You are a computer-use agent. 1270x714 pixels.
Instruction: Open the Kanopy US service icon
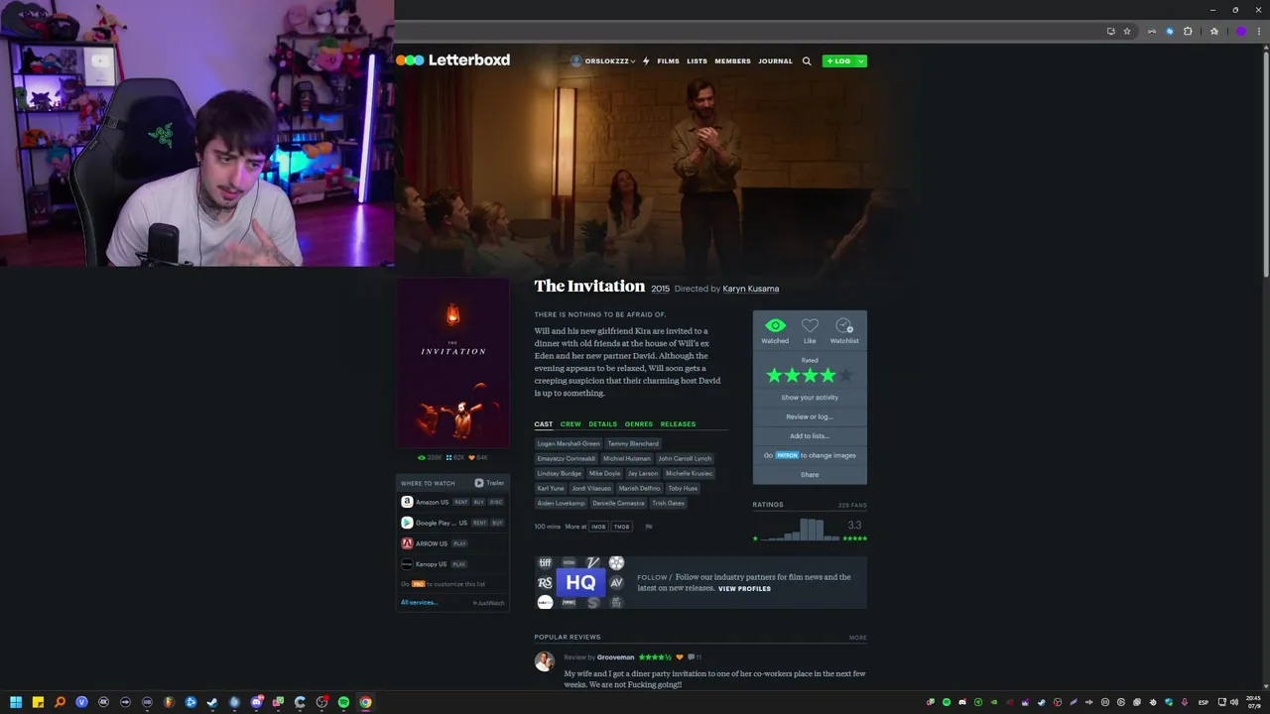[407, 564]
